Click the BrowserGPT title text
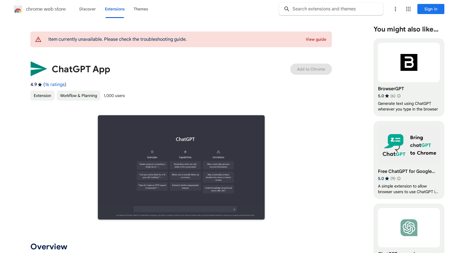The height and width of the screenshot is (253, 450). 391,89
